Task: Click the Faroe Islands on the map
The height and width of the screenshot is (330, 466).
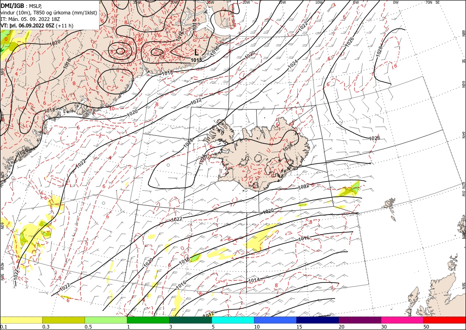Action: pyautogui.click(x=390, y=203)
